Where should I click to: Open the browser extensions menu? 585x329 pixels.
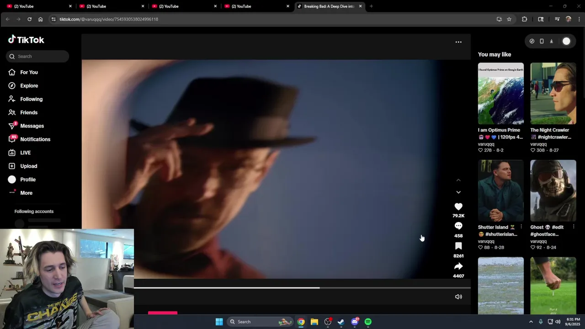[x=524, y=19]
